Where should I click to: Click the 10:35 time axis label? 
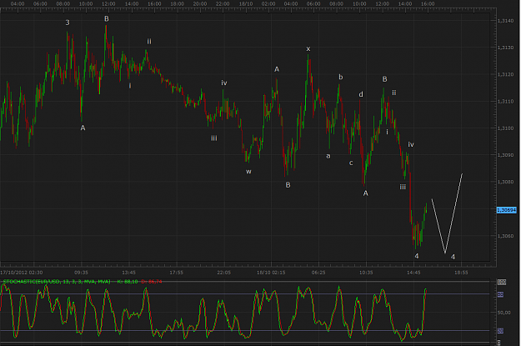point(366,273)
